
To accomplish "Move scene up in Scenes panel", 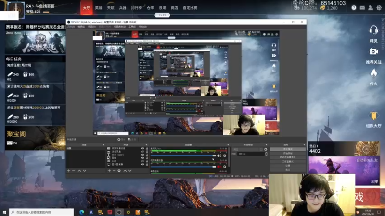I will pos(79,171).
